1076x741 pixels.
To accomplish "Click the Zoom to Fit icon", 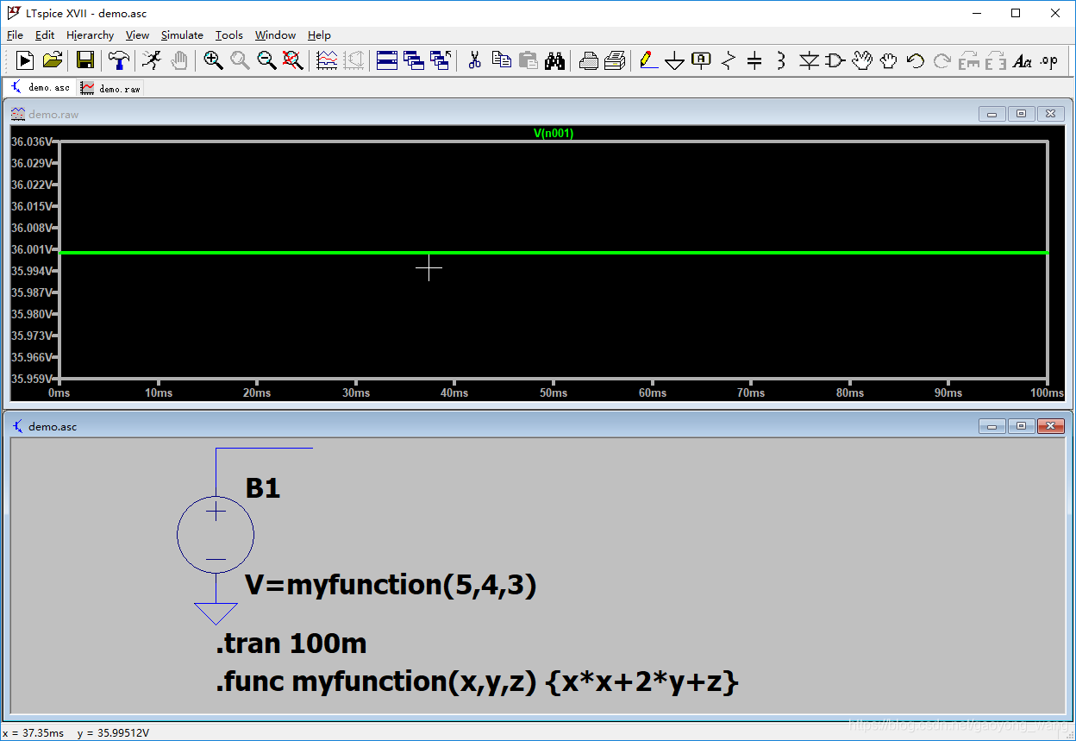I will (x=293, y=60).
